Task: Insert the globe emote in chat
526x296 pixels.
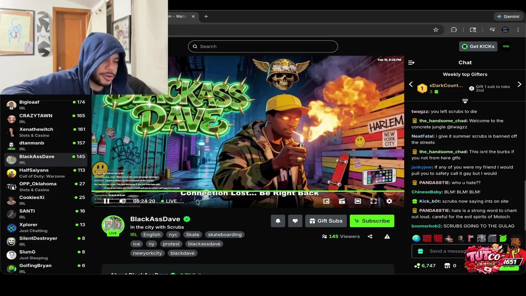Action: click(x=416, y=238)
